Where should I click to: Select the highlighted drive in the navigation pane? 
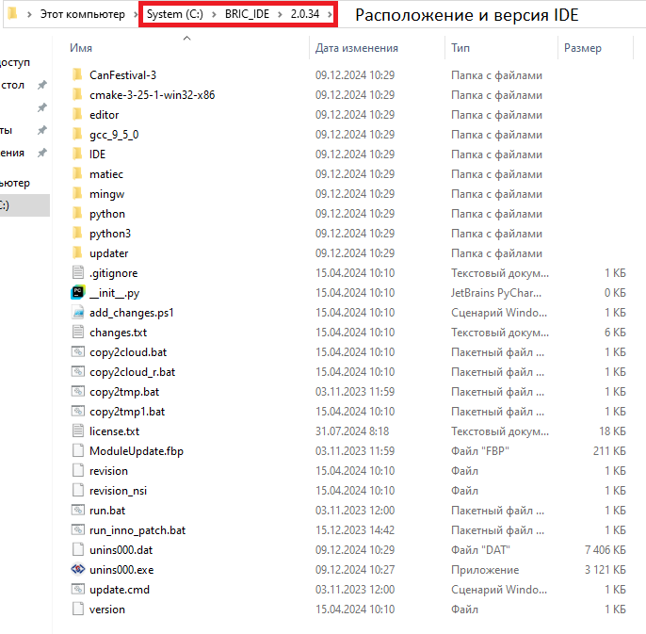[24, 204]
